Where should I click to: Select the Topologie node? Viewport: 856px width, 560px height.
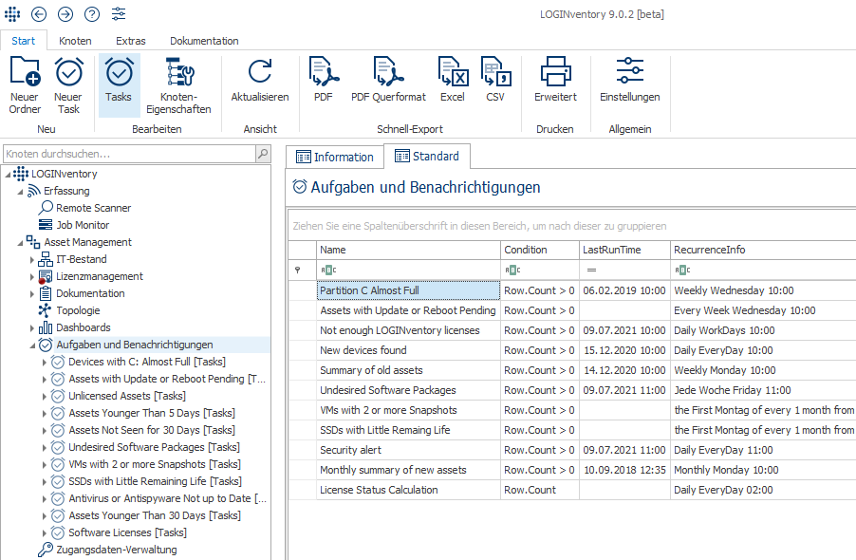click(78, 310)
